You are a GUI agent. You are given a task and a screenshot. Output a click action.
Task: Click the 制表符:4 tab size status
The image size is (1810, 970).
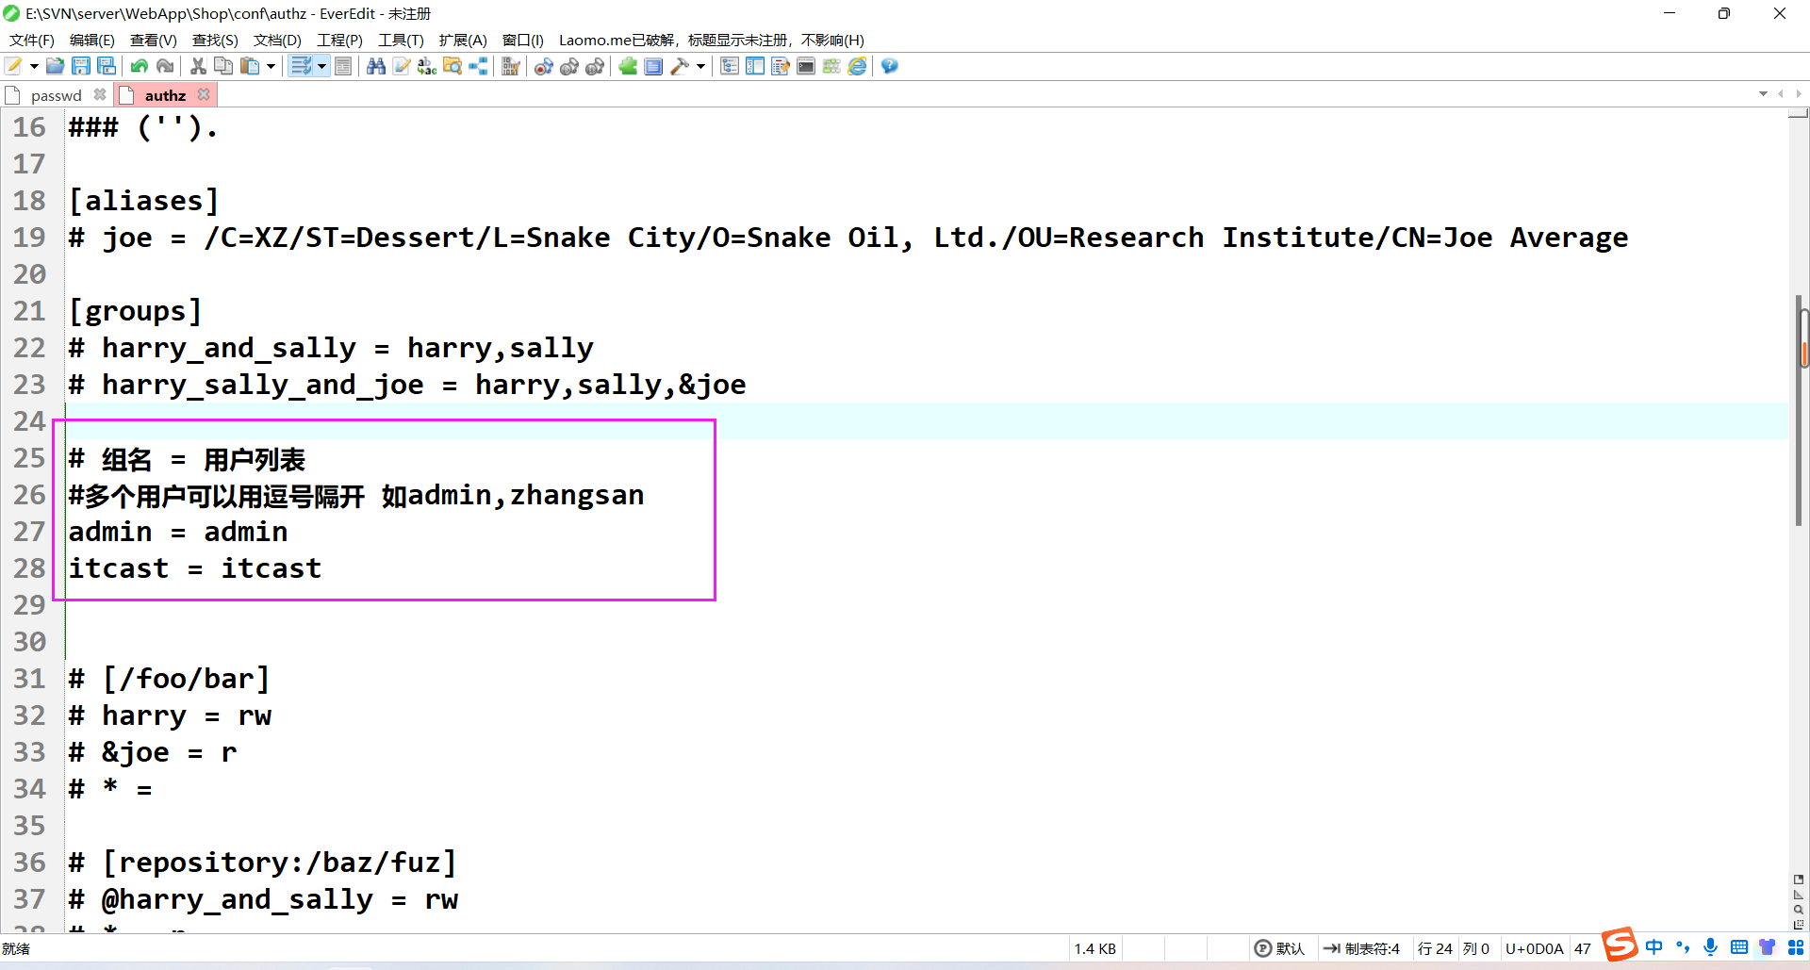[1361, 948]
